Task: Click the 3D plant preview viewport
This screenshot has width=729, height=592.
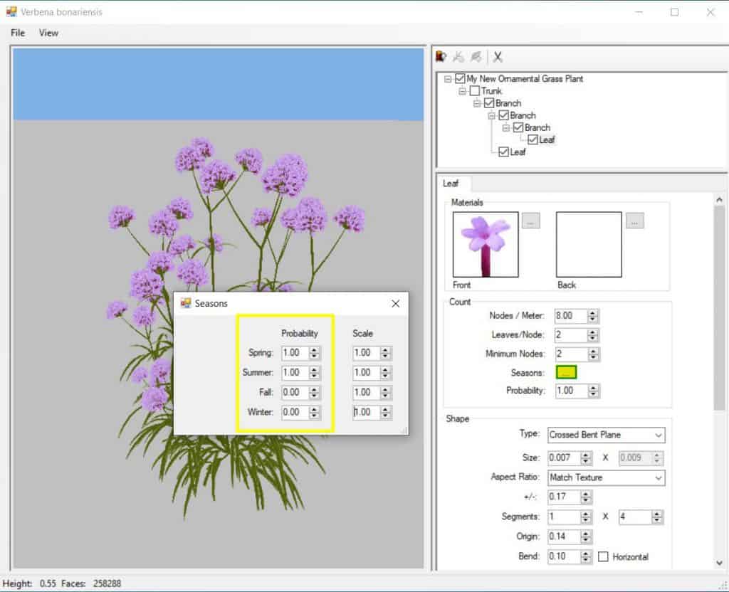Action: (x=218, y=307)
